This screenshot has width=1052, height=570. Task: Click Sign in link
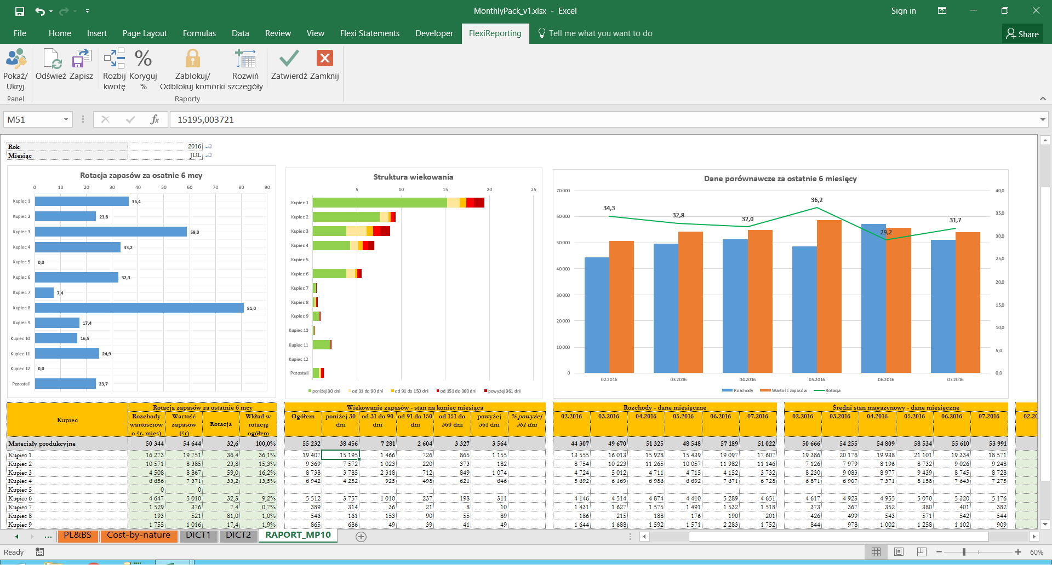(903, 11)
